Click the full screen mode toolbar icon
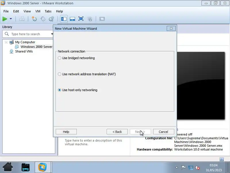Viewport: 230px width, 173px height. [x=81, y=19]
